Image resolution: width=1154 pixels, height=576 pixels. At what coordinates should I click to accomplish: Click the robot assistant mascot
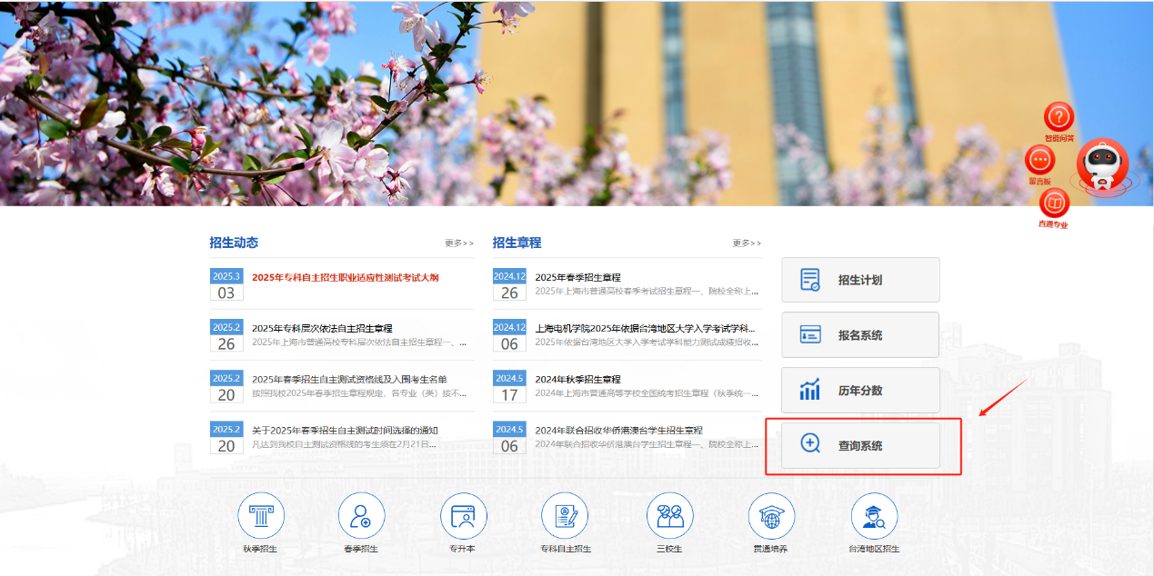tap(1102, 166)
